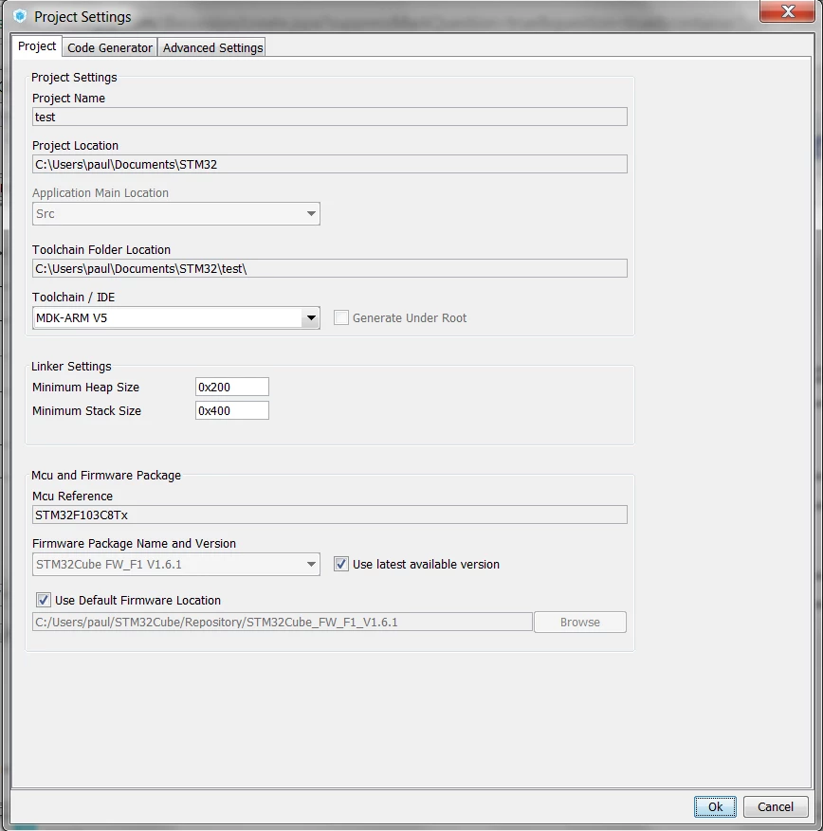Click the Project Location path field
Image resolution: width=823 pixels, height=831 pixels.
[329, 164]
